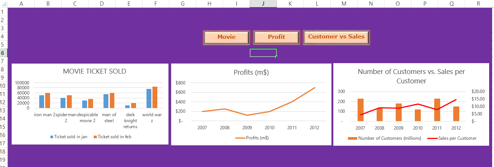Click the Profits (m$) chart title

251,72
